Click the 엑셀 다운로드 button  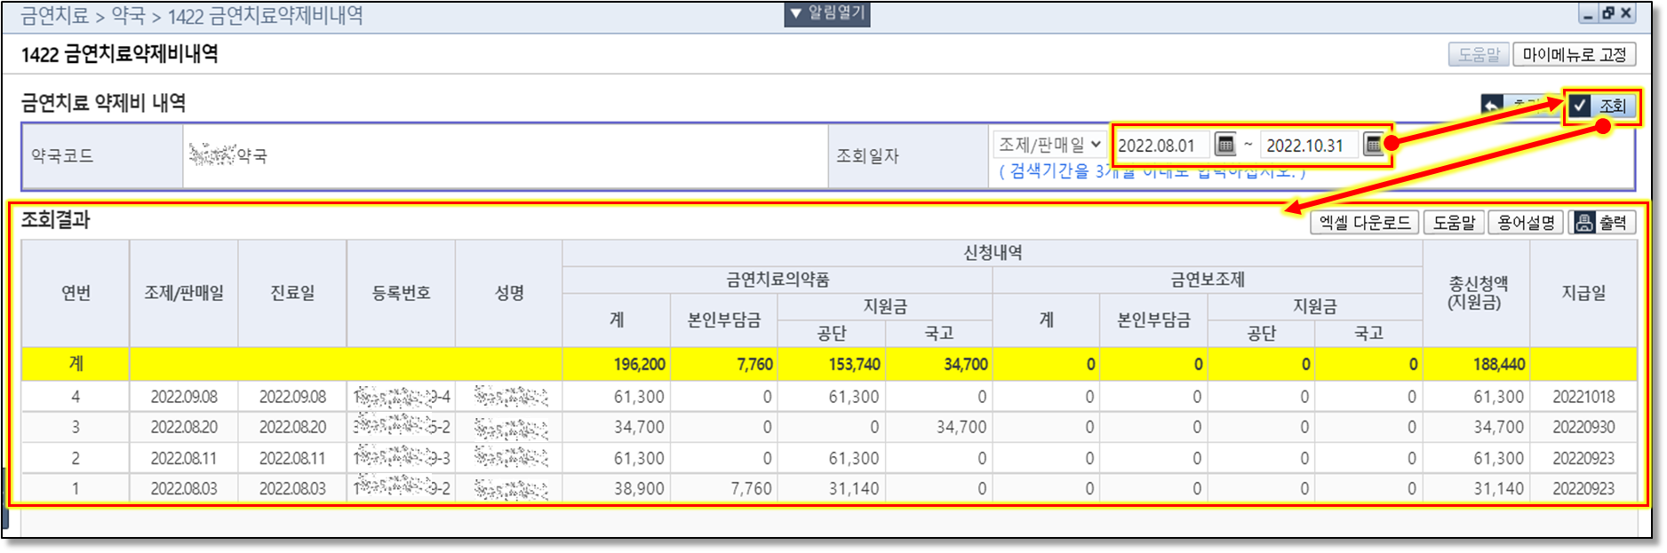pyautogui.click(x=1364, y=222)
